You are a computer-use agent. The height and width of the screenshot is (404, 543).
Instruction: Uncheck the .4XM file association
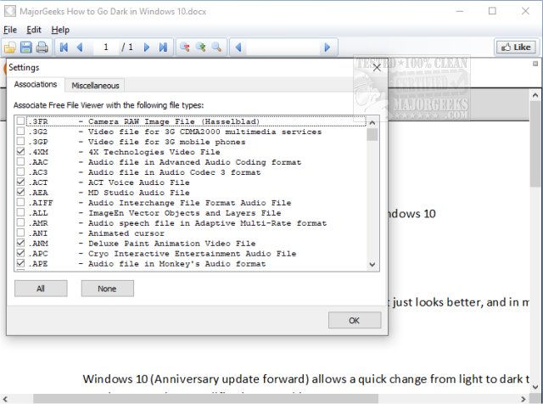click(x=20, y=151)
